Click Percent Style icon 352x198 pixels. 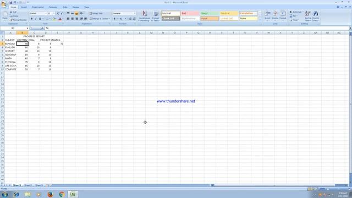pos(121,19)
